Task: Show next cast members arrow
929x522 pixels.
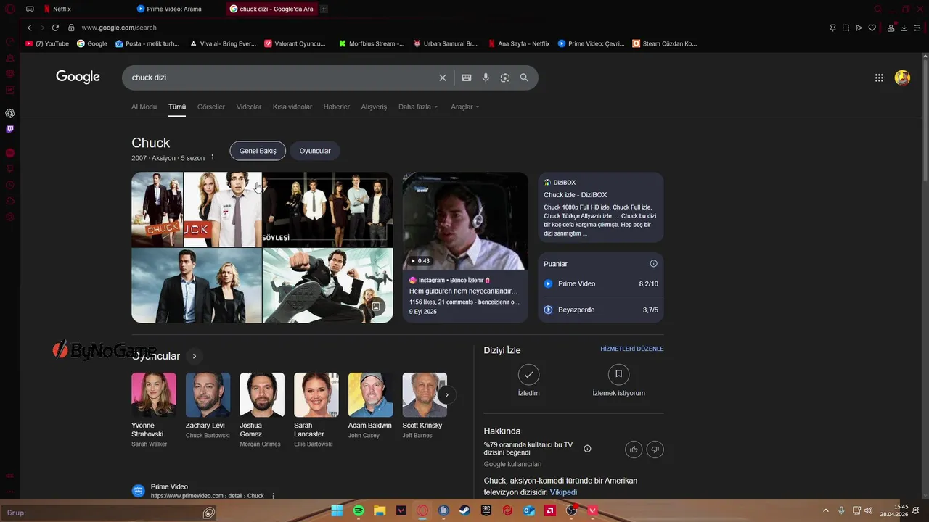Action: (447, 395)
